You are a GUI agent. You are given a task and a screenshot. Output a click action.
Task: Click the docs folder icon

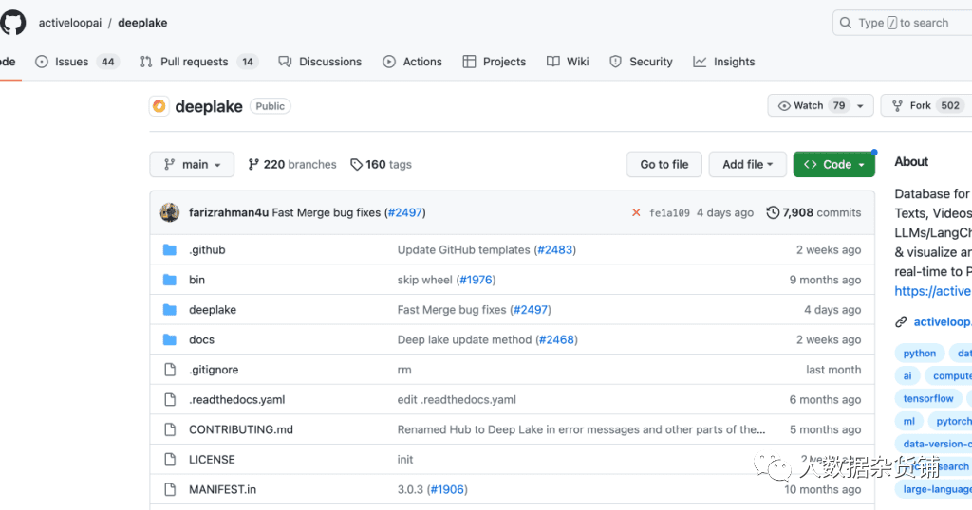[170, 340]
